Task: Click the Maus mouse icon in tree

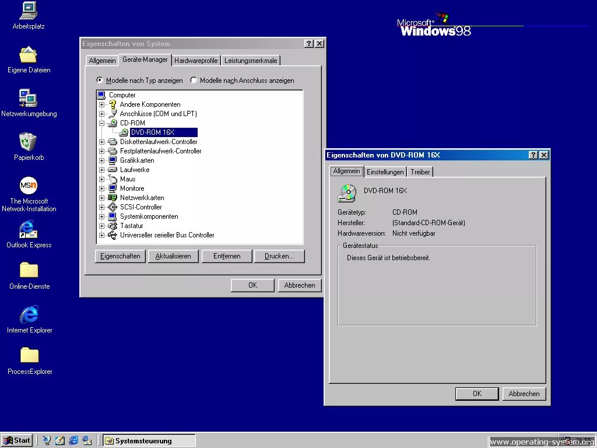Action: [113, 178]
